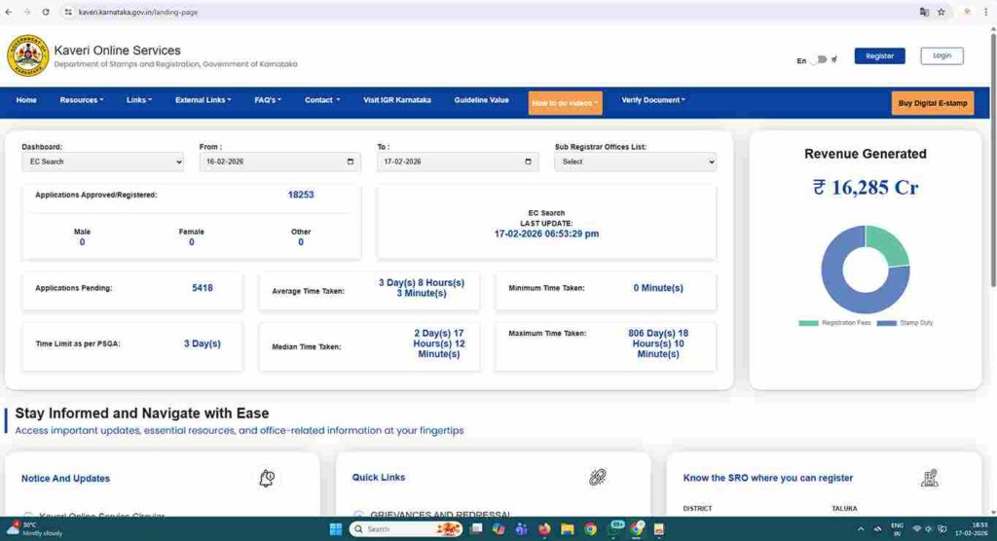Open the Dashboard dropdown showing EC Search
Image resolution: width=997 pixels, height=541 pixels.
[x=102, y=162]
